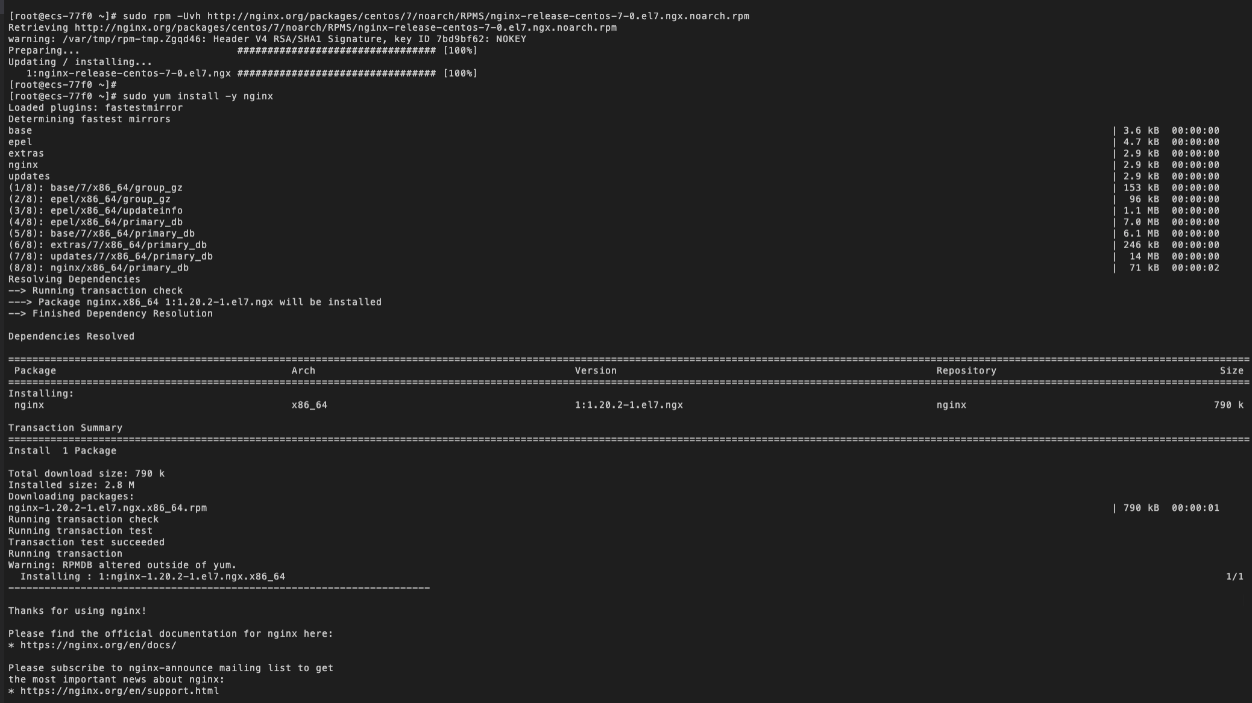The width and height of the screenshot is (1252, 703).
Task: Click the 'Version' column header
Action: click(x=596, y=371)
